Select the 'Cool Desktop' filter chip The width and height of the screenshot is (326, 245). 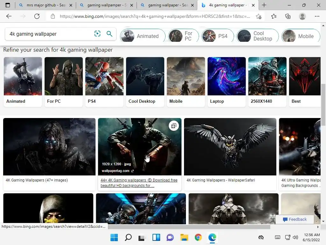coord(258,36)
